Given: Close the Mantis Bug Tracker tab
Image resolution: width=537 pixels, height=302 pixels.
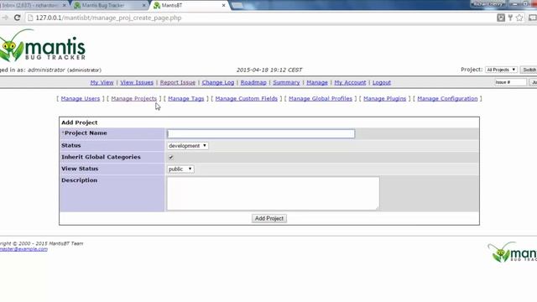Looking at the screenshot, I should point(143,6).
